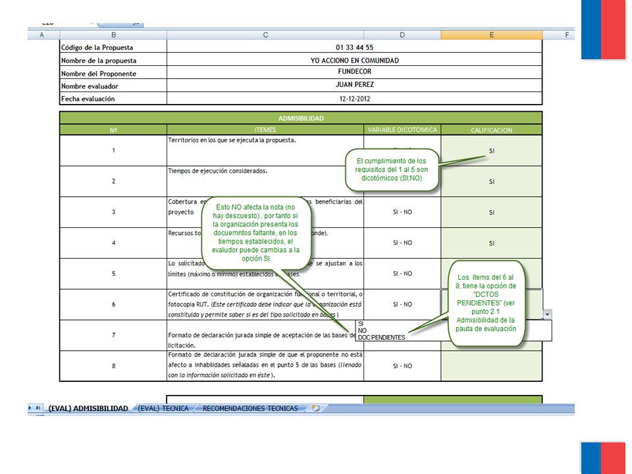The width and height of the screenshot is (632, 474).
Task: Open the RECOMENDACIONES TECNICAS sheet tab
Action: (250, 408)
